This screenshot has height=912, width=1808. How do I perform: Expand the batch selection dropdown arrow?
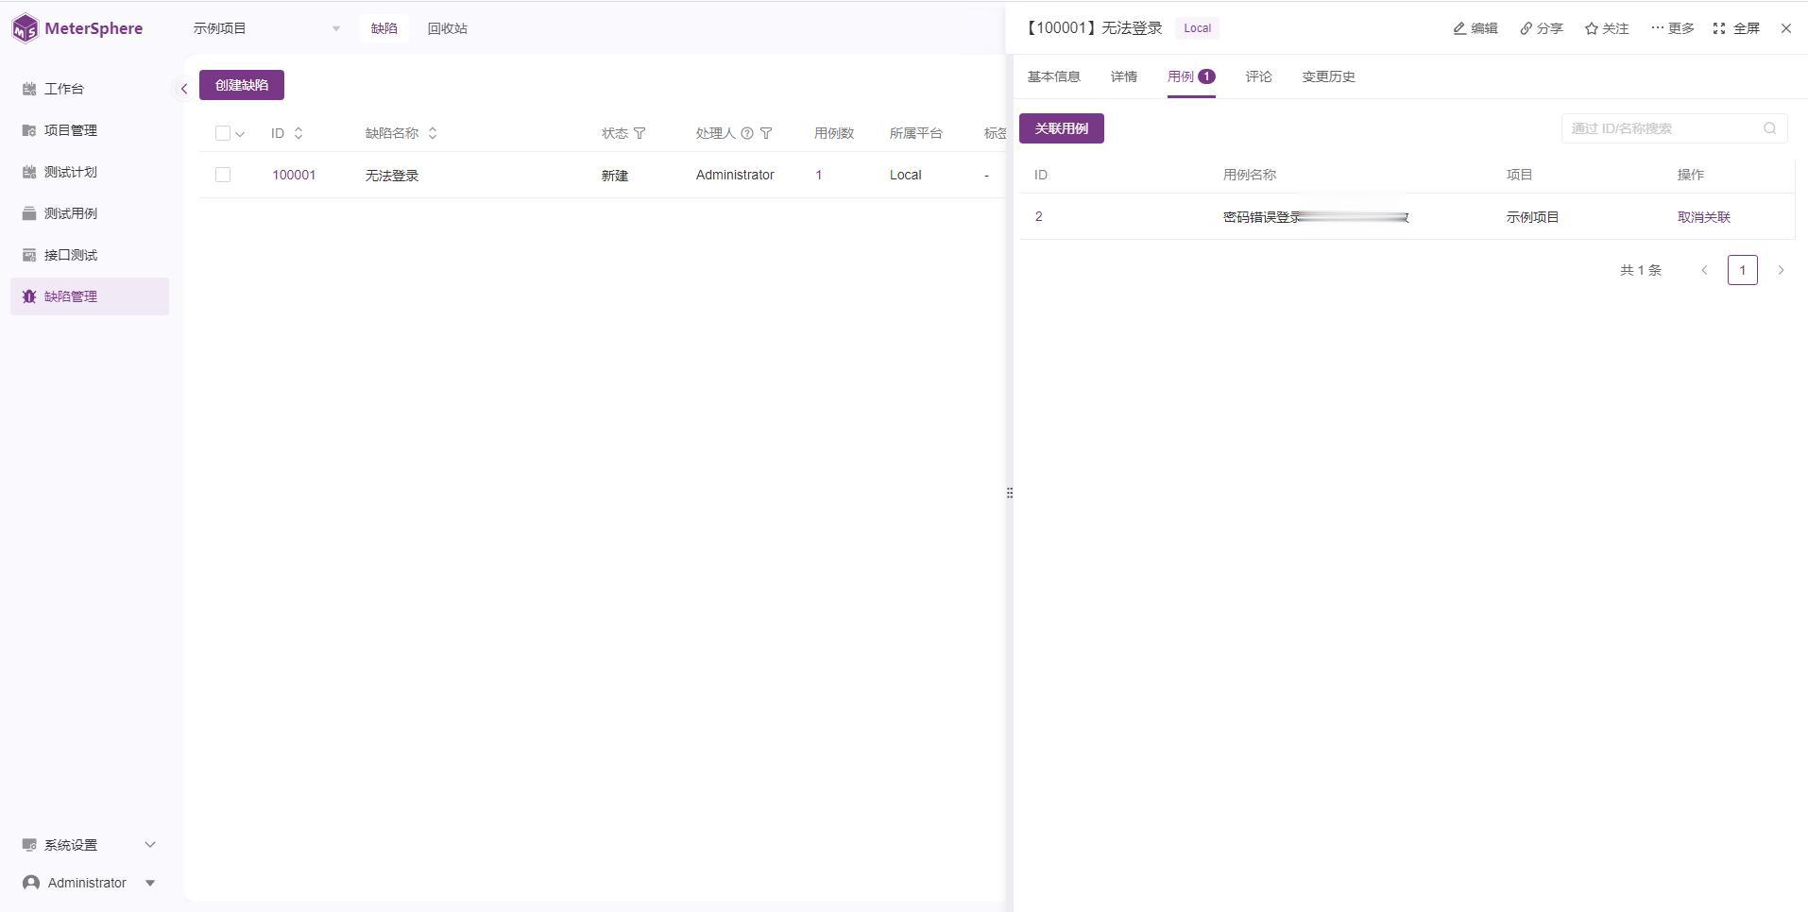coord(240,134)
